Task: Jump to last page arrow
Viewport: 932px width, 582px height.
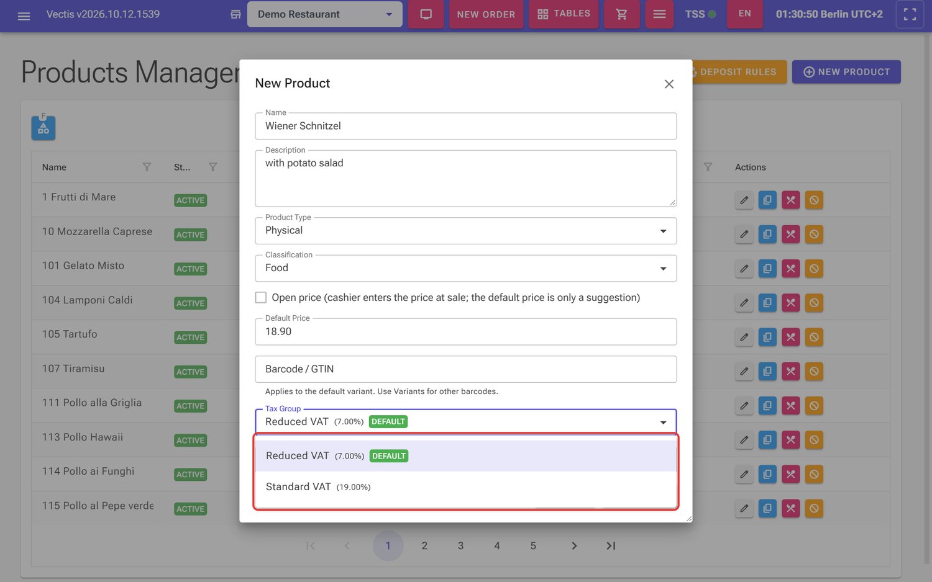Action: click(x=611, y=546)
